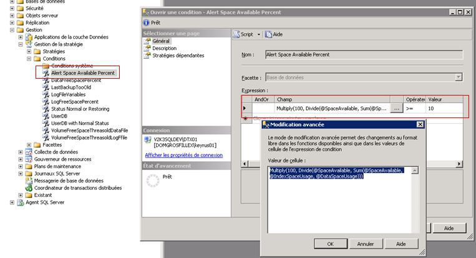The height and width of the screenshot is (258, 476).
Task: Open the Script dropdown arrow
Action: 259,34
